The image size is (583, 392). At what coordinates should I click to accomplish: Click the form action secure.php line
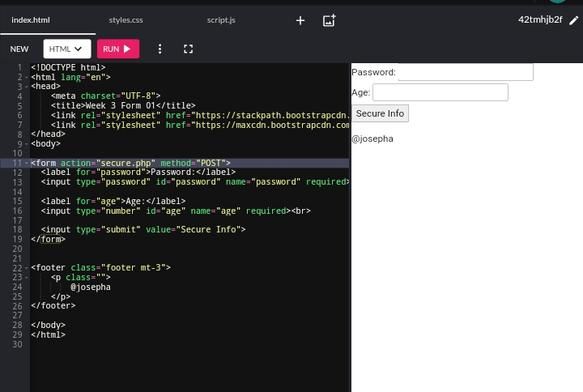click(130, 163)
